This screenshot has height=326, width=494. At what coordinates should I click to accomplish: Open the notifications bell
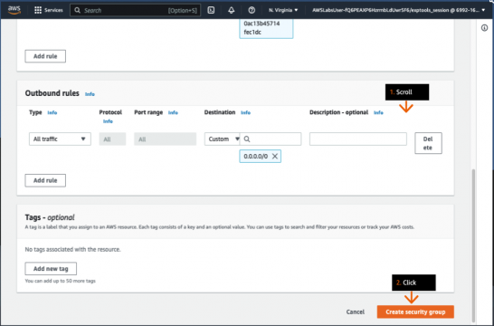(232, 10)
